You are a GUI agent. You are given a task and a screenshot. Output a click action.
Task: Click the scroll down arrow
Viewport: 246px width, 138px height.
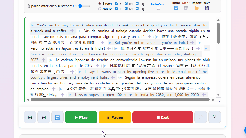tap(218, 95)
